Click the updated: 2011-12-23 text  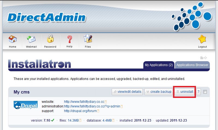pyautogui.click(x=171, y=120)
